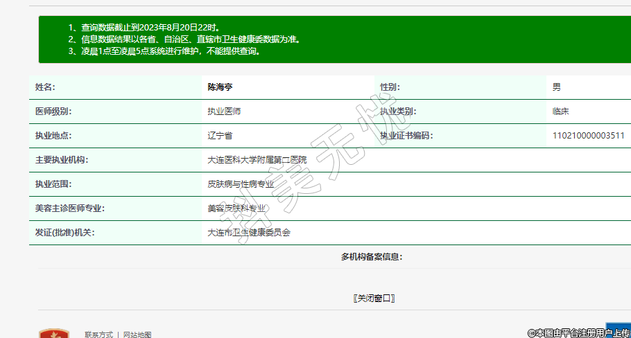Click the 关闭窗口 link

coord(374,299)
